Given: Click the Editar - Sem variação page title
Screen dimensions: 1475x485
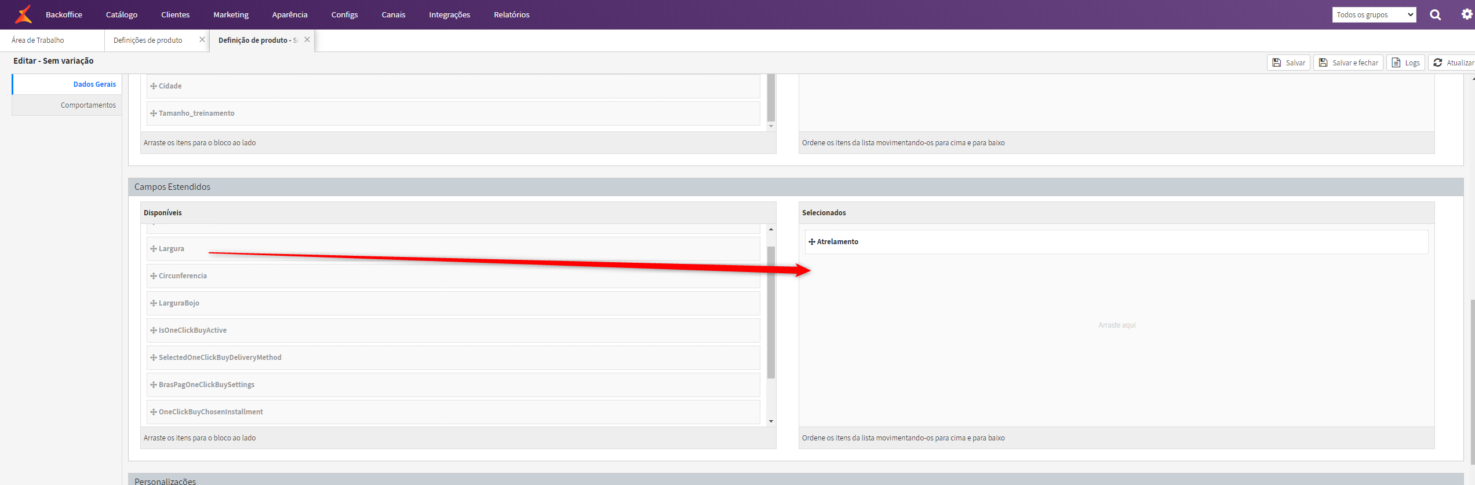Looking at the screenshot, I should pos(53,61).
